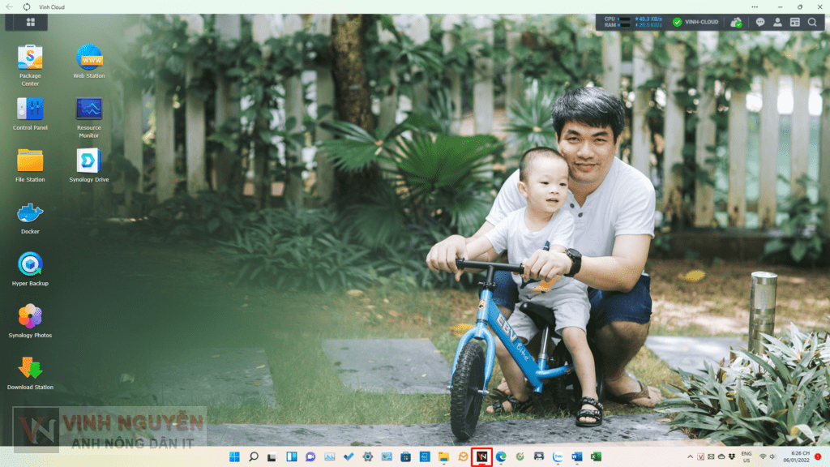The width and height of the screenshot is (830, 467).
Task: Open the DSM Main Menu grid button
Action: (30, 23)
